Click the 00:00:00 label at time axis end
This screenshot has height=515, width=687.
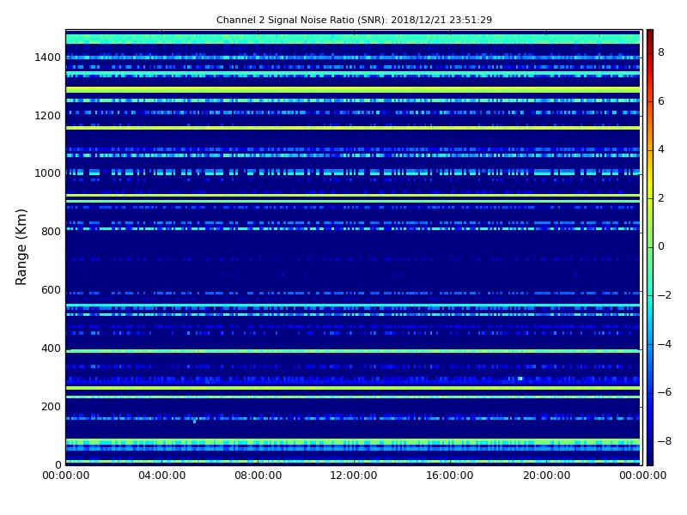[x=642, y=476]
